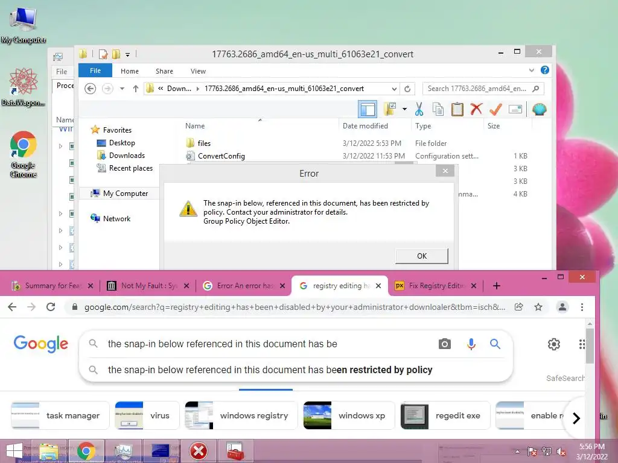Switch to 'Error An error has' Chrome tab
The image size is (618, 463).
[244, 285]
